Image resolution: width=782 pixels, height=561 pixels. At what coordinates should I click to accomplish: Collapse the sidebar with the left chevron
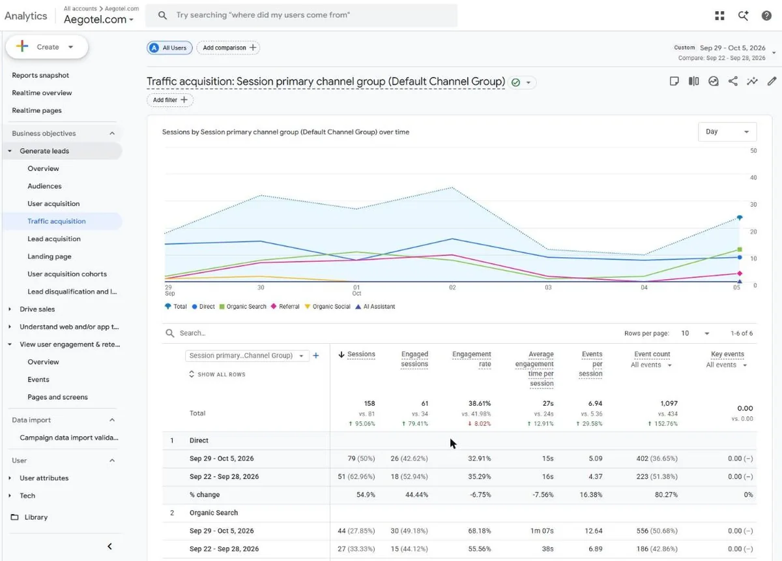109,547
